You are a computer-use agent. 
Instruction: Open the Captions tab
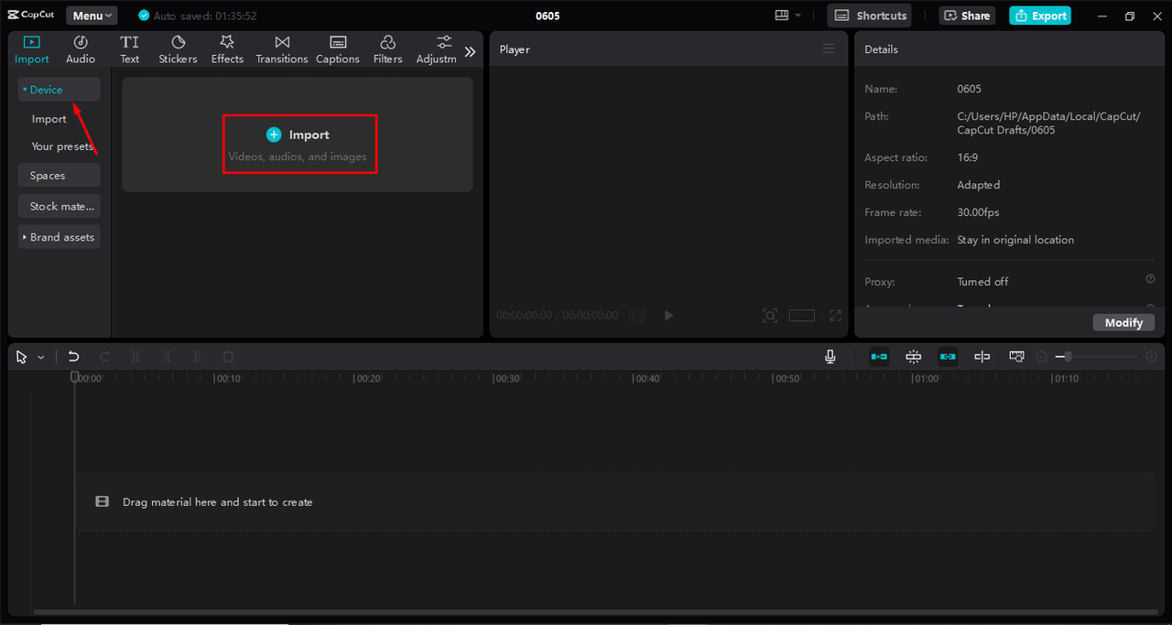click(338, 49)
